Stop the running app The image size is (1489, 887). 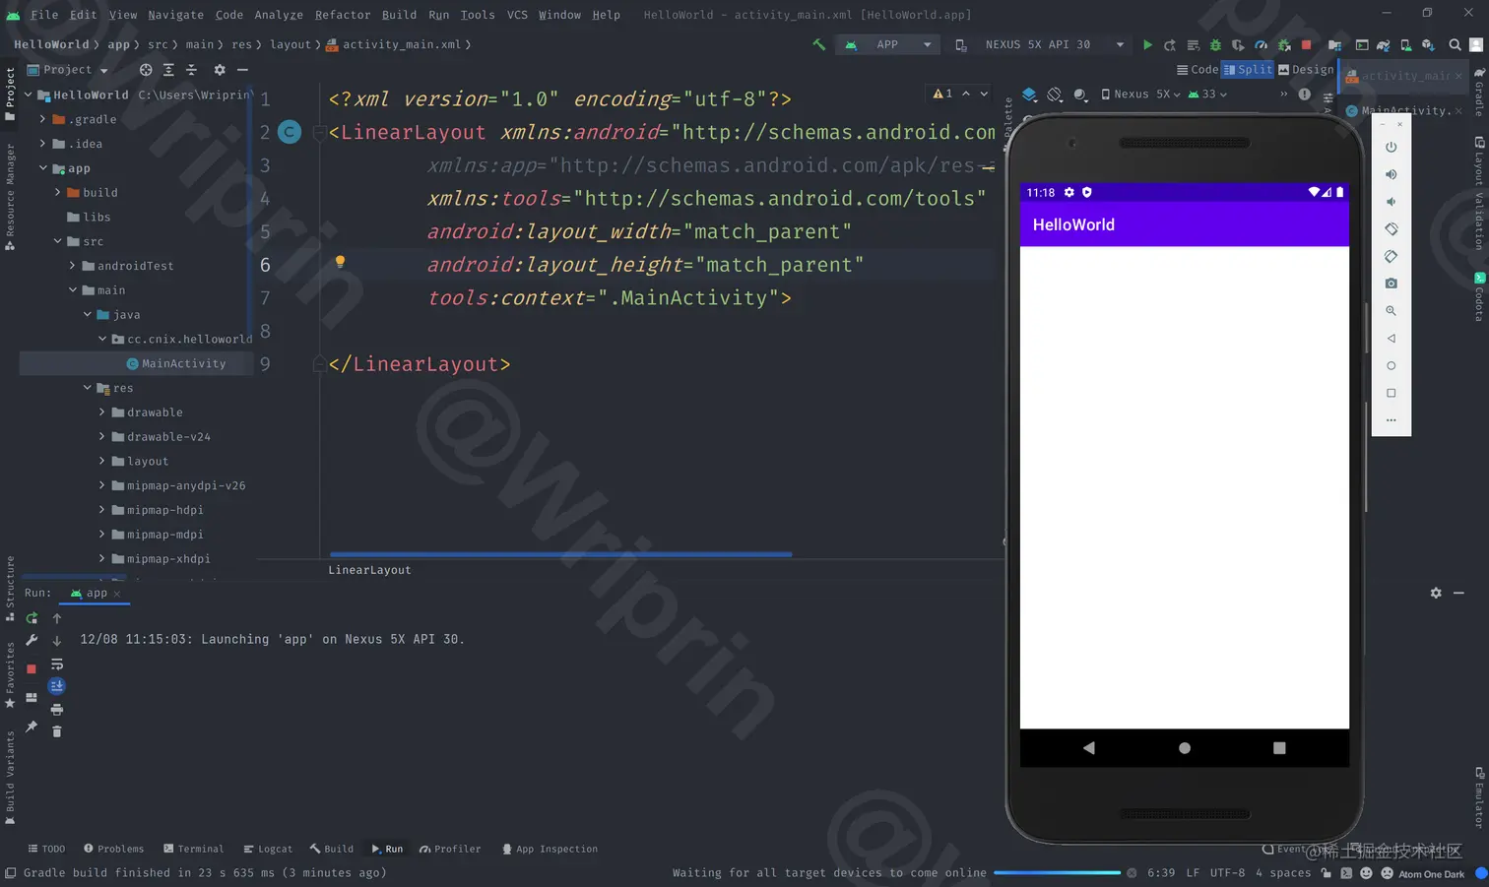(x=1307, y=45)
